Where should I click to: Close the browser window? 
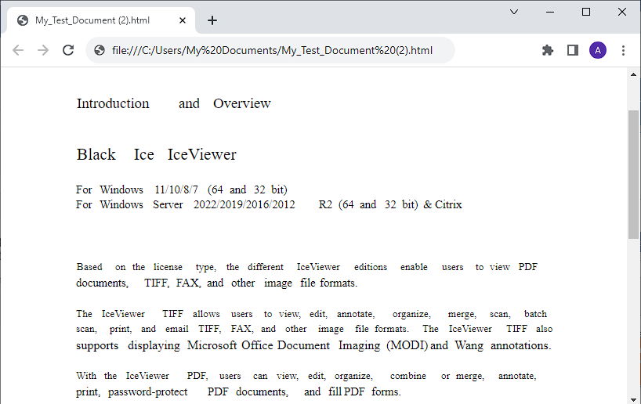tap(621, 12)
